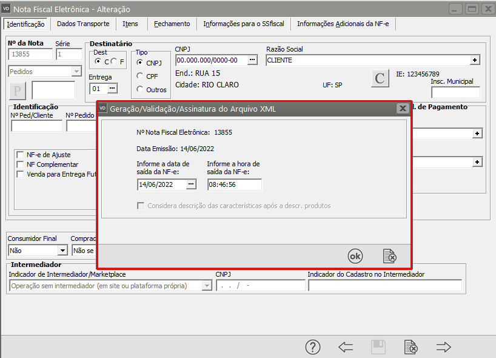The height and width of the screenshot is (358, 496).
Task: Enable the NF Complementar checkbox
Action: (x=21, y=164)
